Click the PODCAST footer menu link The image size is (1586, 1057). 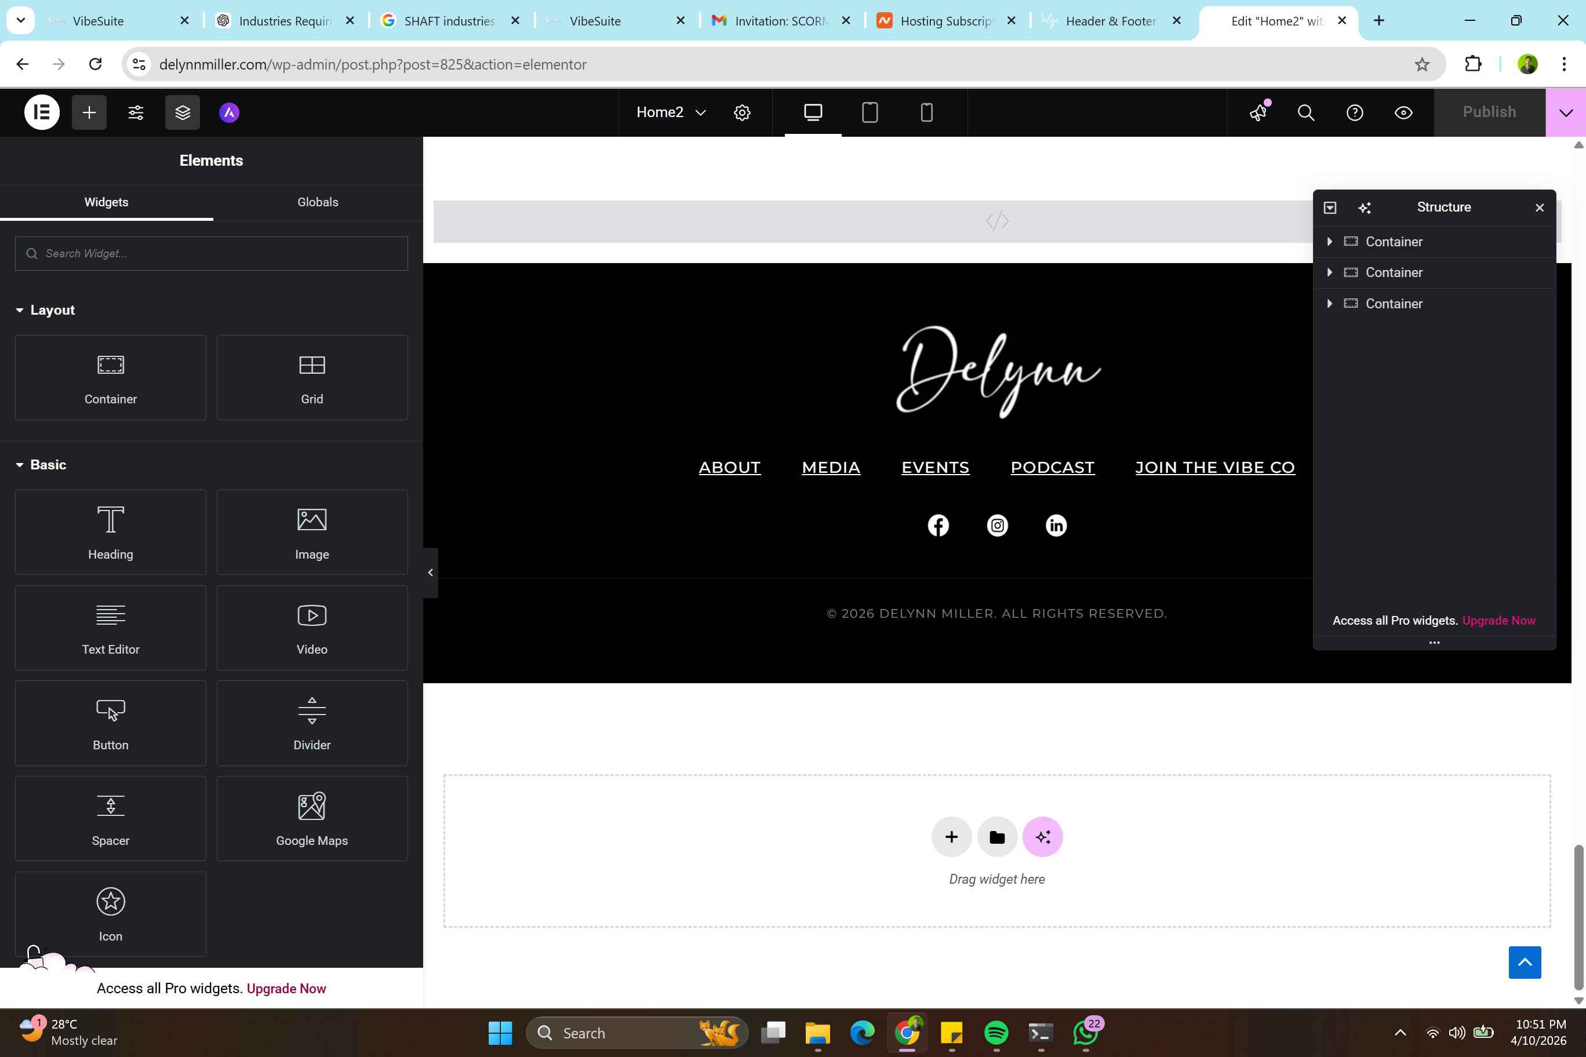1053,467
